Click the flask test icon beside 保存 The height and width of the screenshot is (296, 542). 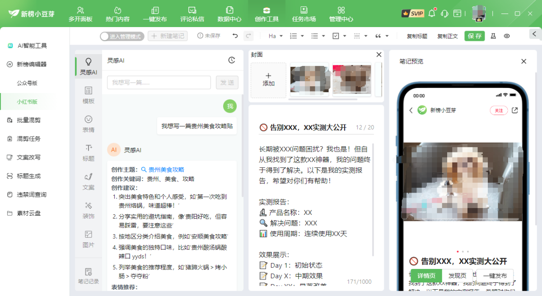[x=493, y=36]
